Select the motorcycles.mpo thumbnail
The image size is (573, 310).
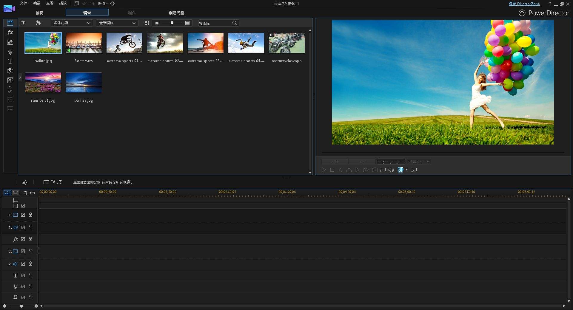287,43
